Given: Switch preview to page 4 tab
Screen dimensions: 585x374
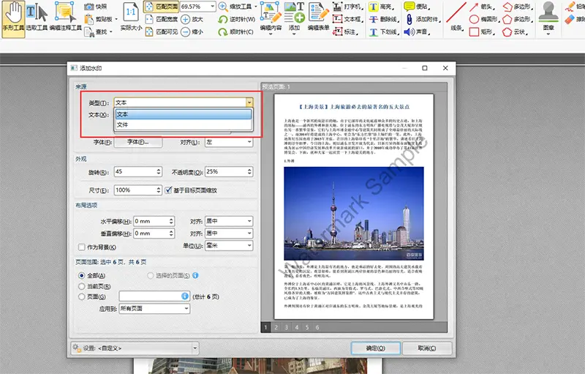Looking at the screenshot, I should point(297,327).
